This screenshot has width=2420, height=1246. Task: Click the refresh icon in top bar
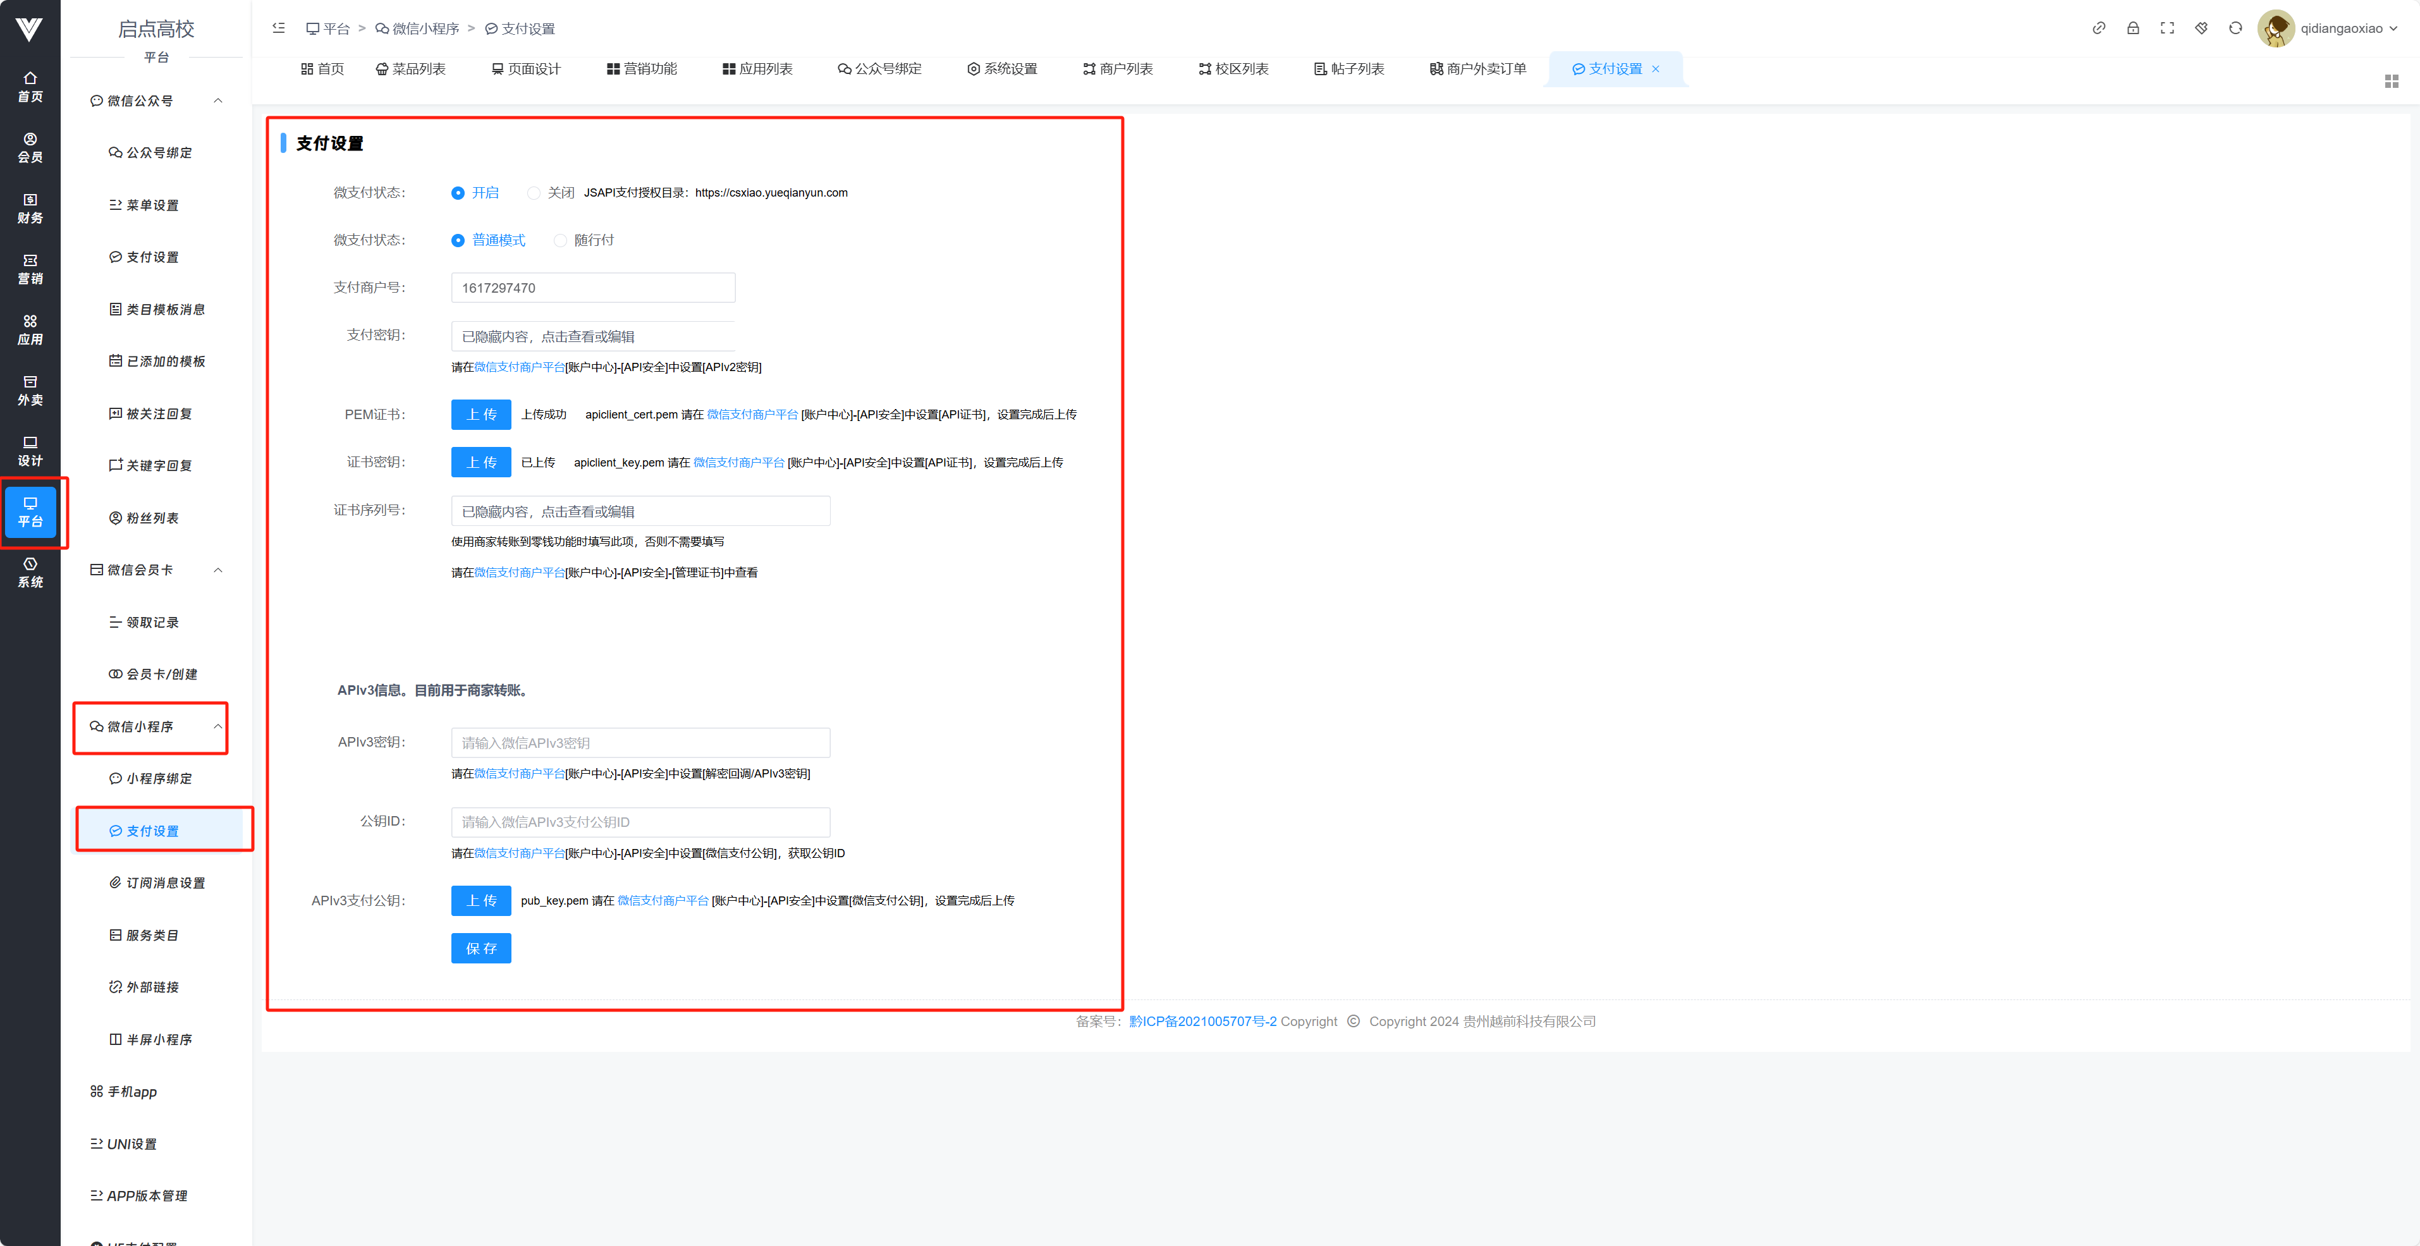2235,28
